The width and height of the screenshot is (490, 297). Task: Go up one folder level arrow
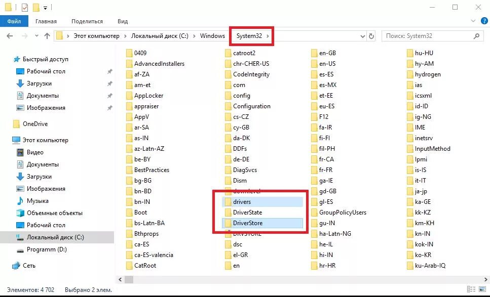[x=47, y=36]
